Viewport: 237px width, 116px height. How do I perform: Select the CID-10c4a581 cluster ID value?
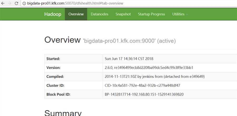[x=142, y=85]
